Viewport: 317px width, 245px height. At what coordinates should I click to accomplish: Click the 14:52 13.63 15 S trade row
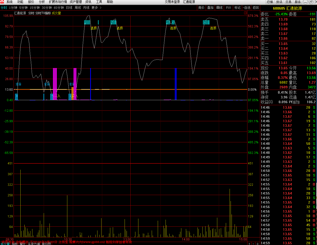click(x=288, y=180)
